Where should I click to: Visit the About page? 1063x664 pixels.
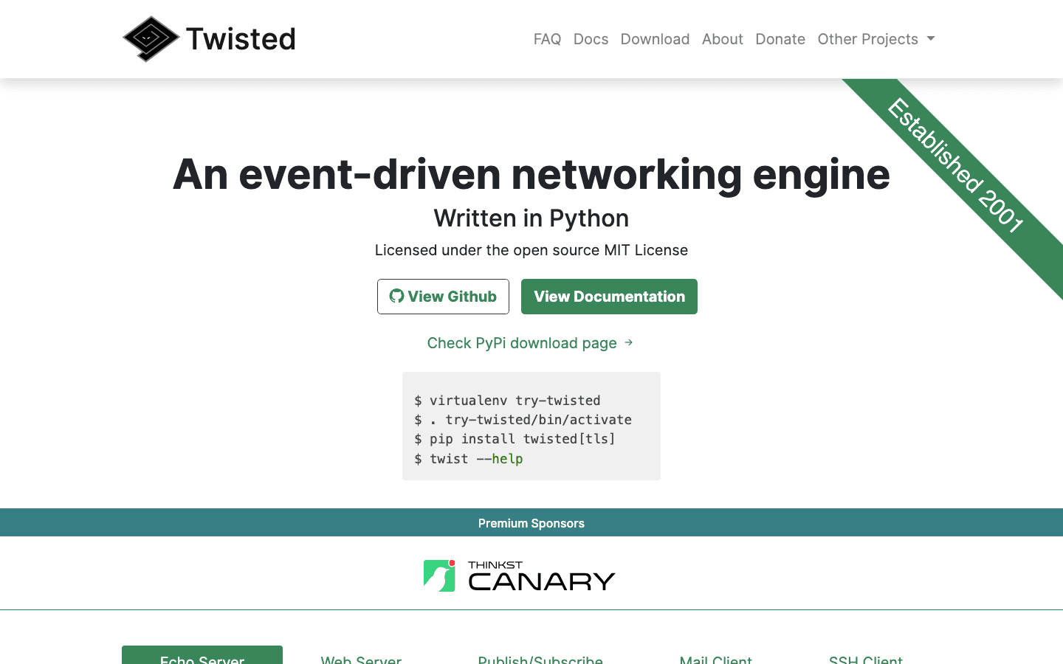(723, 39)
